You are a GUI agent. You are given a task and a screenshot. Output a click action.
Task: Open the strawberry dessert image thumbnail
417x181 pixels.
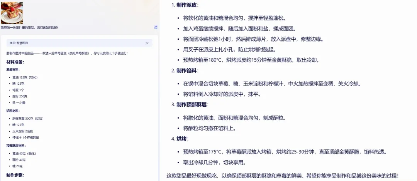tap(12, 13)
